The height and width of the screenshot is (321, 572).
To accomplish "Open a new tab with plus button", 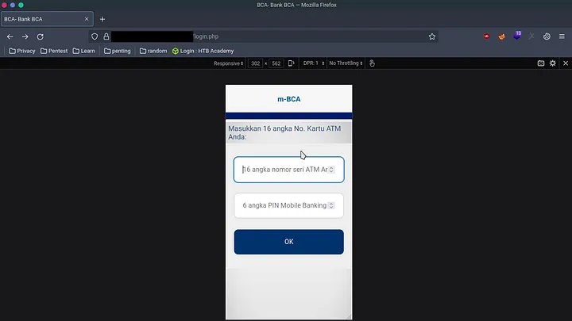I will (x=102, y=19).
